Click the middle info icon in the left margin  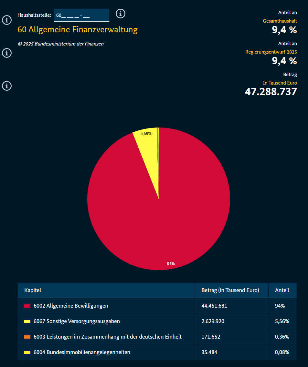pyautogui.click(x=7, y=53)
